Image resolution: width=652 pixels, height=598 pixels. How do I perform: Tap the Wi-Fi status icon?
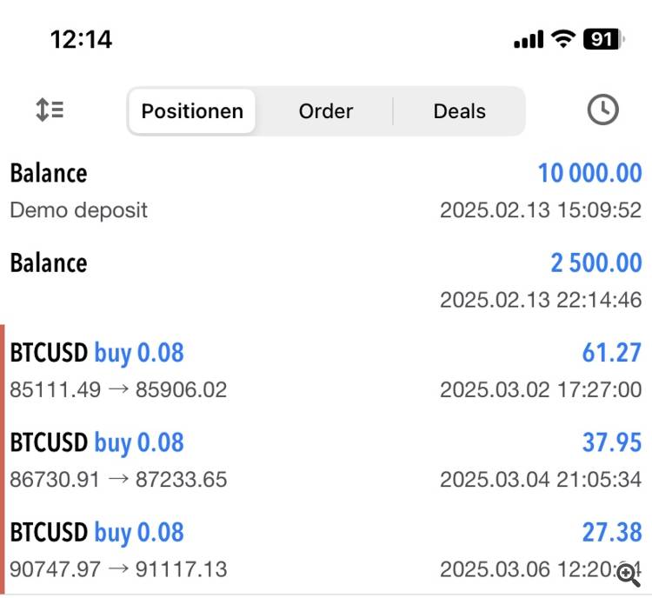tap(563, 39)
